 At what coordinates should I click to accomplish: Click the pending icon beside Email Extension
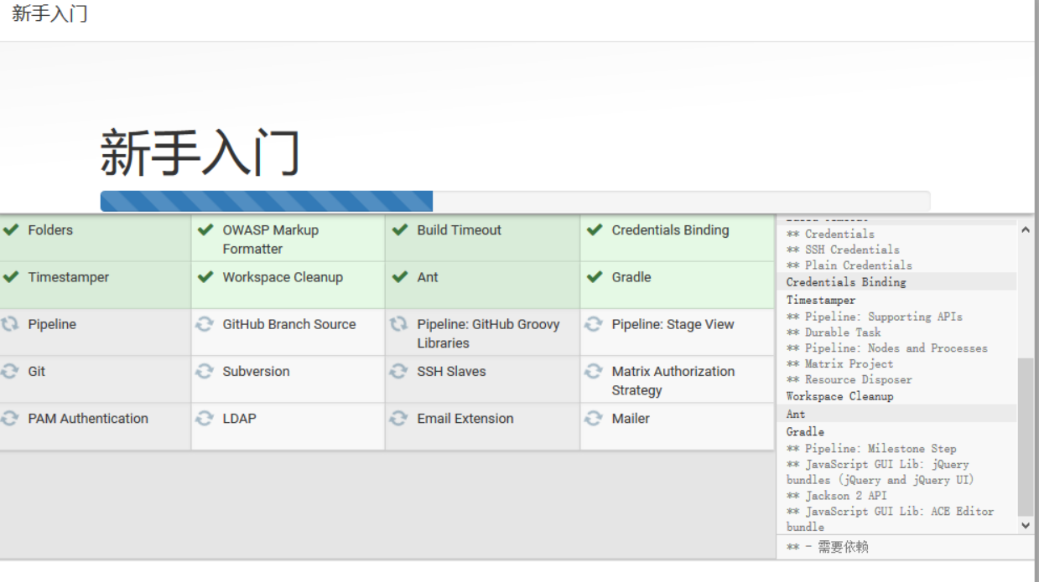(399, 418)
